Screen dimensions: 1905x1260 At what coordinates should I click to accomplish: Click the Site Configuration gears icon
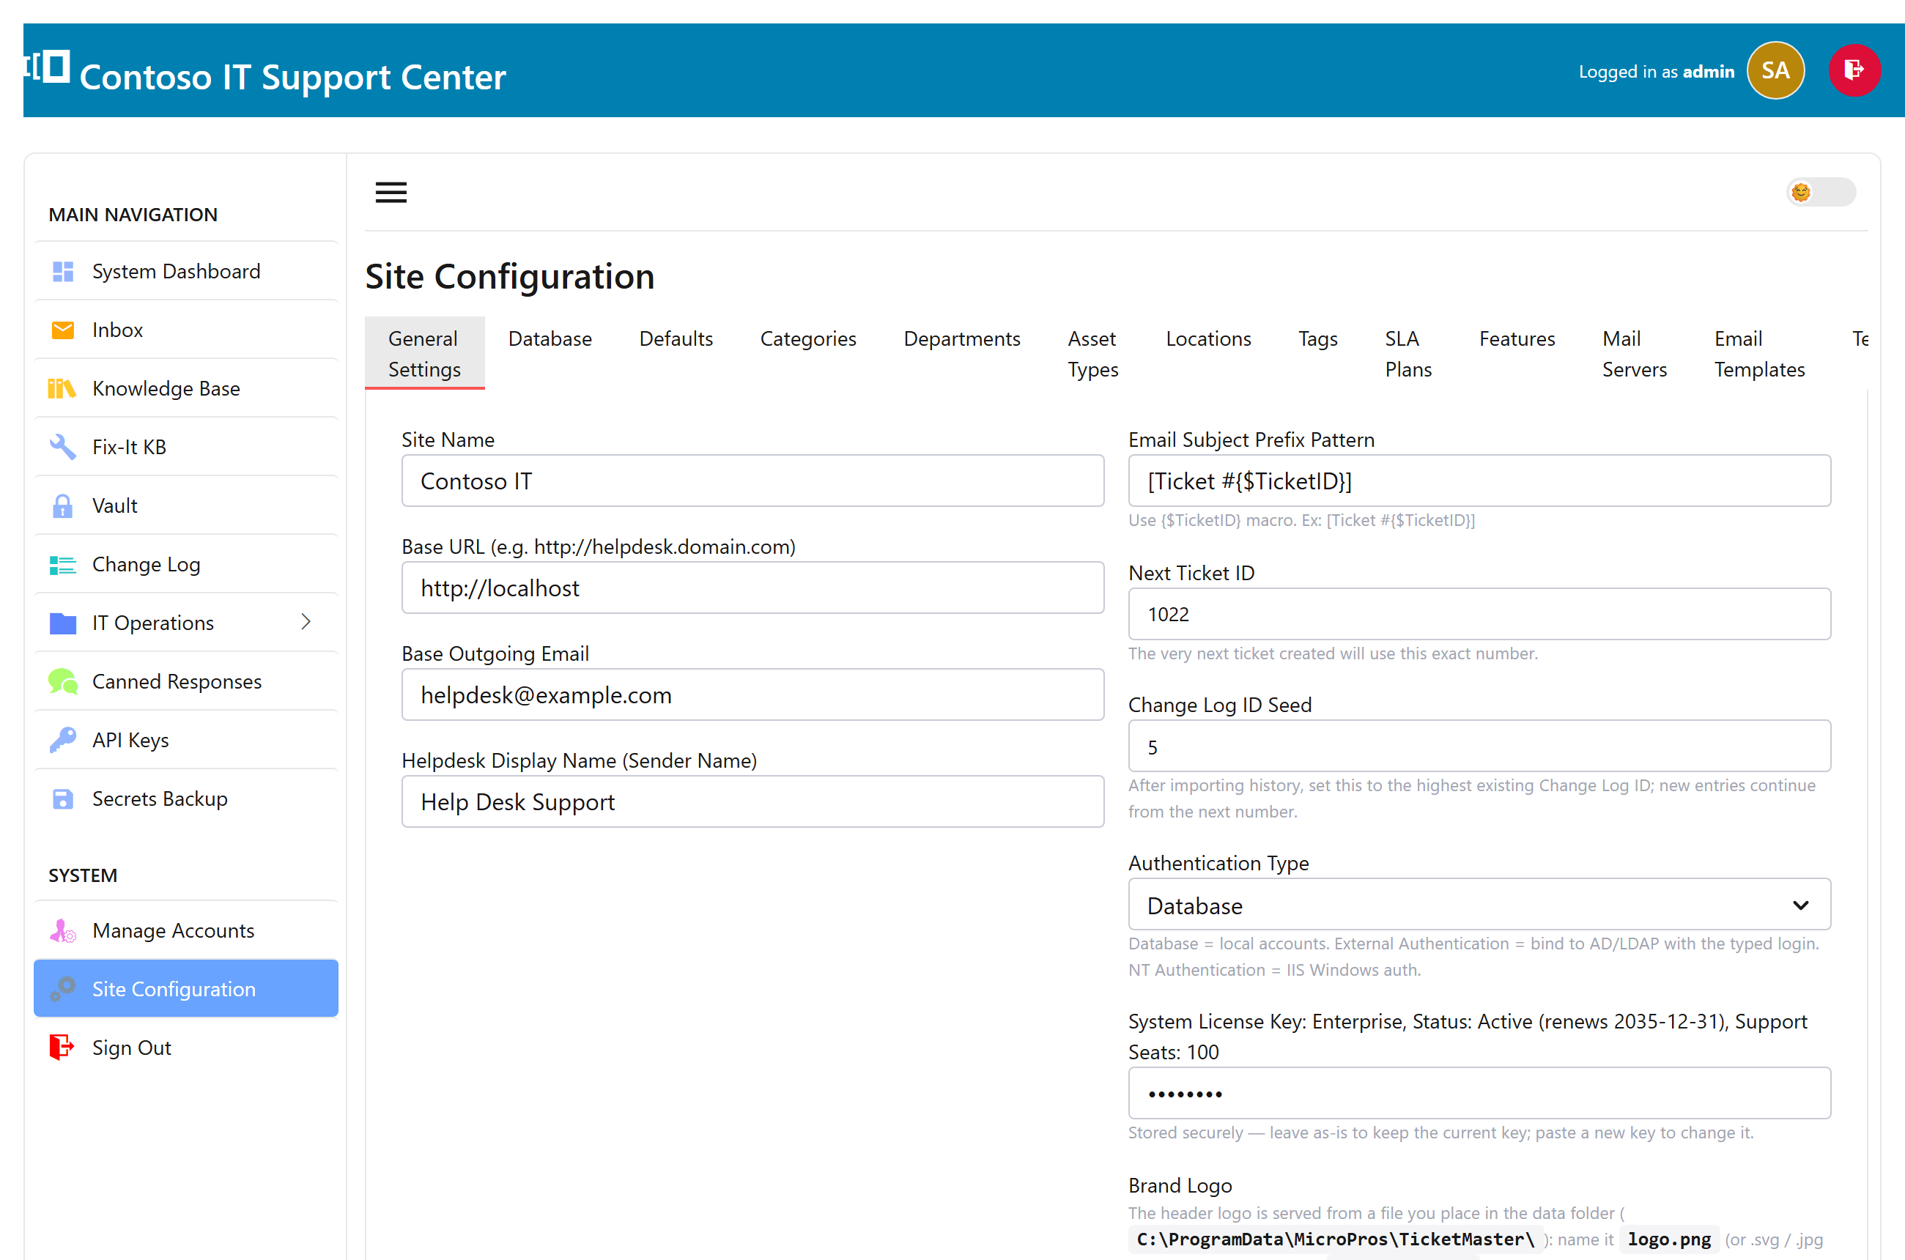coord(63,989)
